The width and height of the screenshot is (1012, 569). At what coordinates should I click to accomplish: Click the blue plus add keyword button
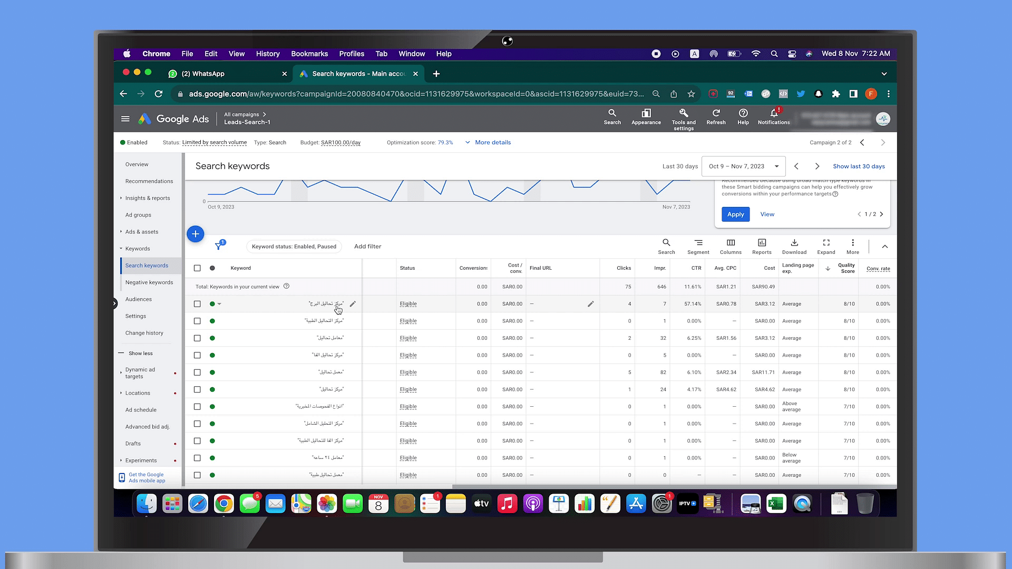point(196,234)
